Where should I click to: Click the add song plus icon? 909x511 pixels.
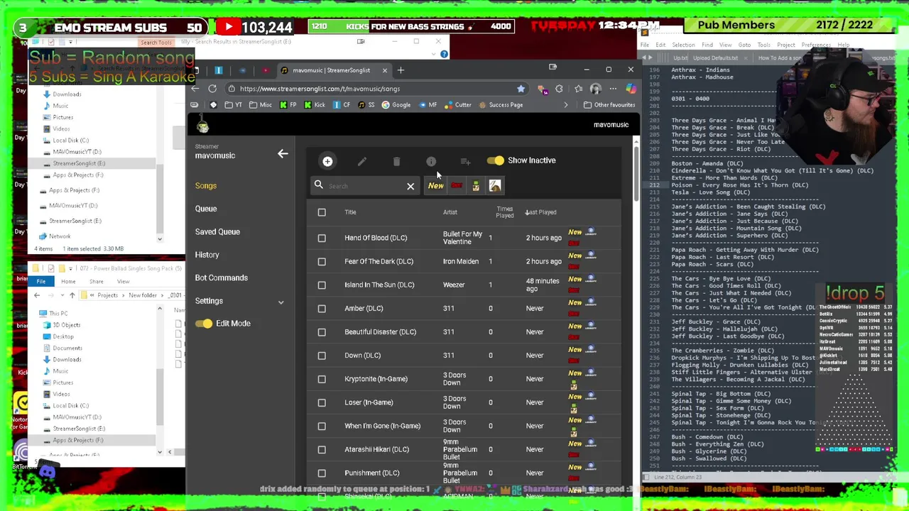327,161
